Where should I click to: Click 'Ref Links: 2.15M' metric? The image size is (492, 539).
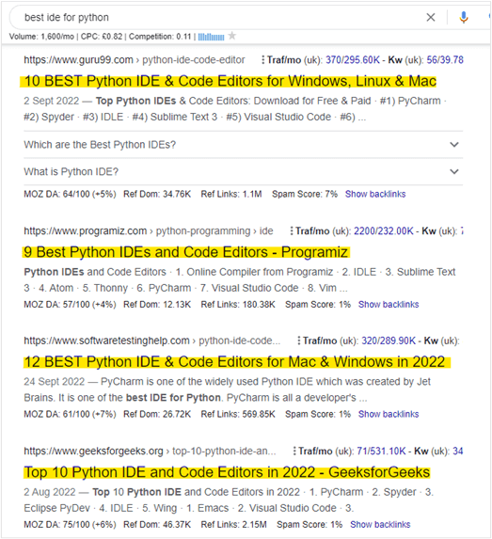(234, 525)
